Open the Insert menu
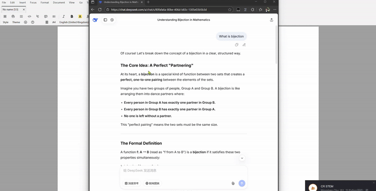Image resolution: width=376 pixels, height=191 pixels. point(23,3)
